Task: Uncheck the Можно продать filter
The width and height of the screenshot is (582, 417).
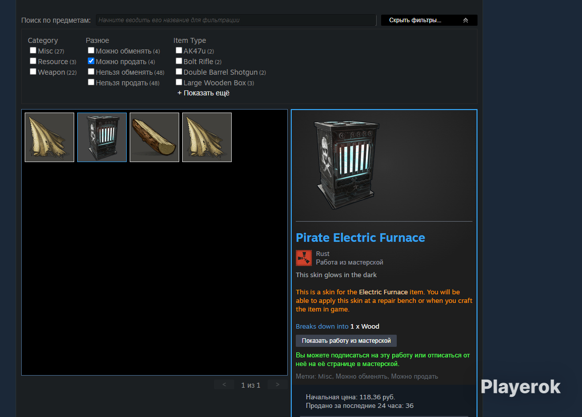Action: tap(91, 61)
